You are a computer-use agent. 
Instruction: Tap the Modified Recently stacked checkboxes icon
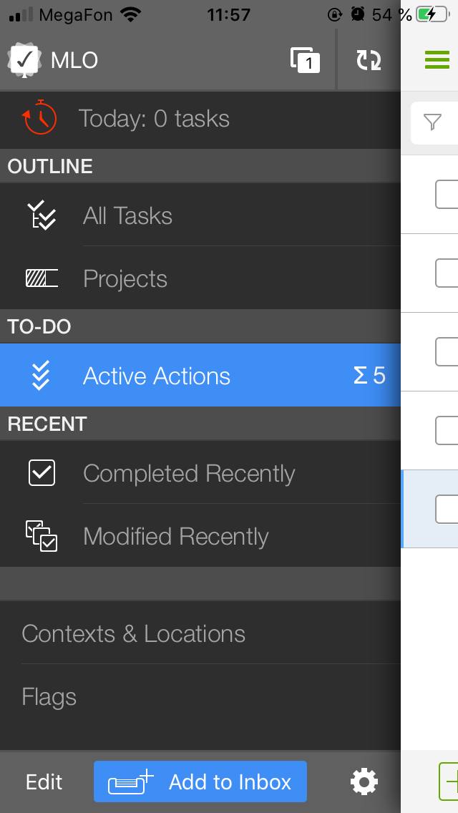(x=42, y=535)
